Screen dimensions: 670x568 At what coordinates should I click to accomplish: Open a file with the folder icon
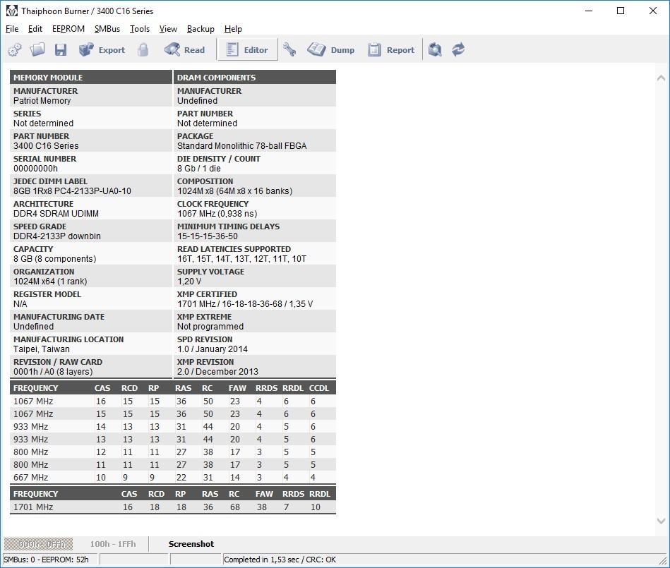pos(37,50)
